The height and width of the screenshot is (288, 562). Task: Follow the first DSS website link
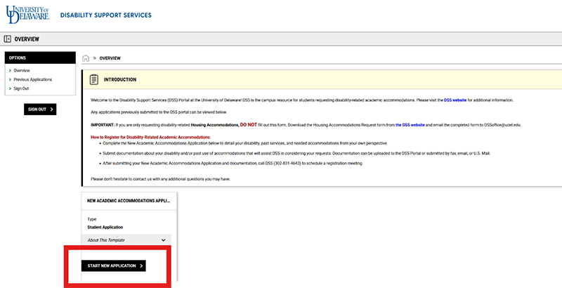click(455, 100)
